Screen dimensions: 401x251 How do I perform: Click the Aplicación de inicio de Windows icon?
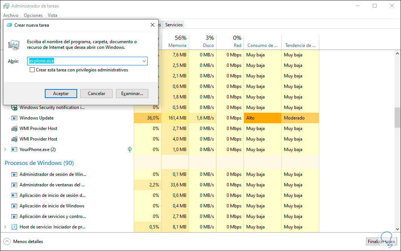14,206
